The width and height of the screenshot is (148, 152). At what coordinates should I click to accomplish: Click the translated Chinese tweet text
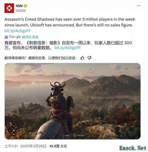click(68, 45)
